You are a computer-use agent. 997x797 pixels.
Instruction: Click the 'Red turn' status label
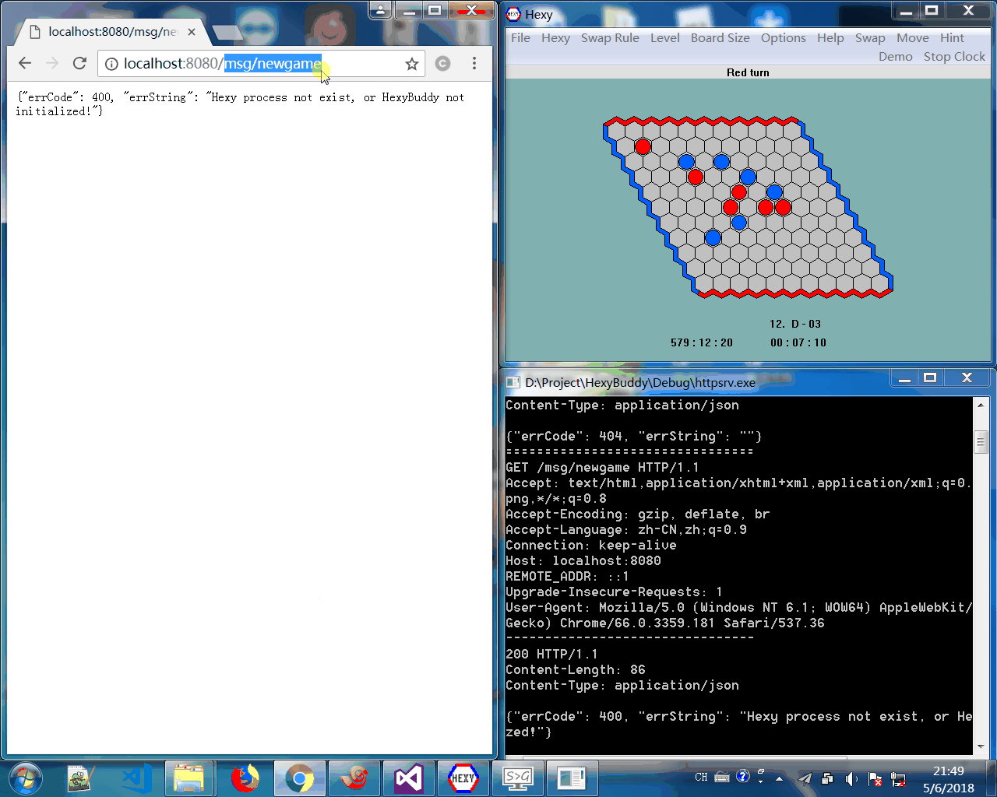click(x=748, y=72)
